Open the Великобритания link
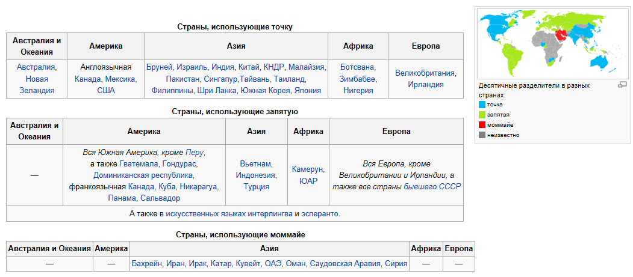The width and height of the screenshot is (633, 277). pos(425,73)
